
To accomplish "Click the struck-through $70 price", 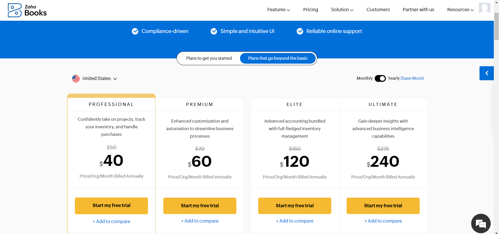I will coord(200,149).
